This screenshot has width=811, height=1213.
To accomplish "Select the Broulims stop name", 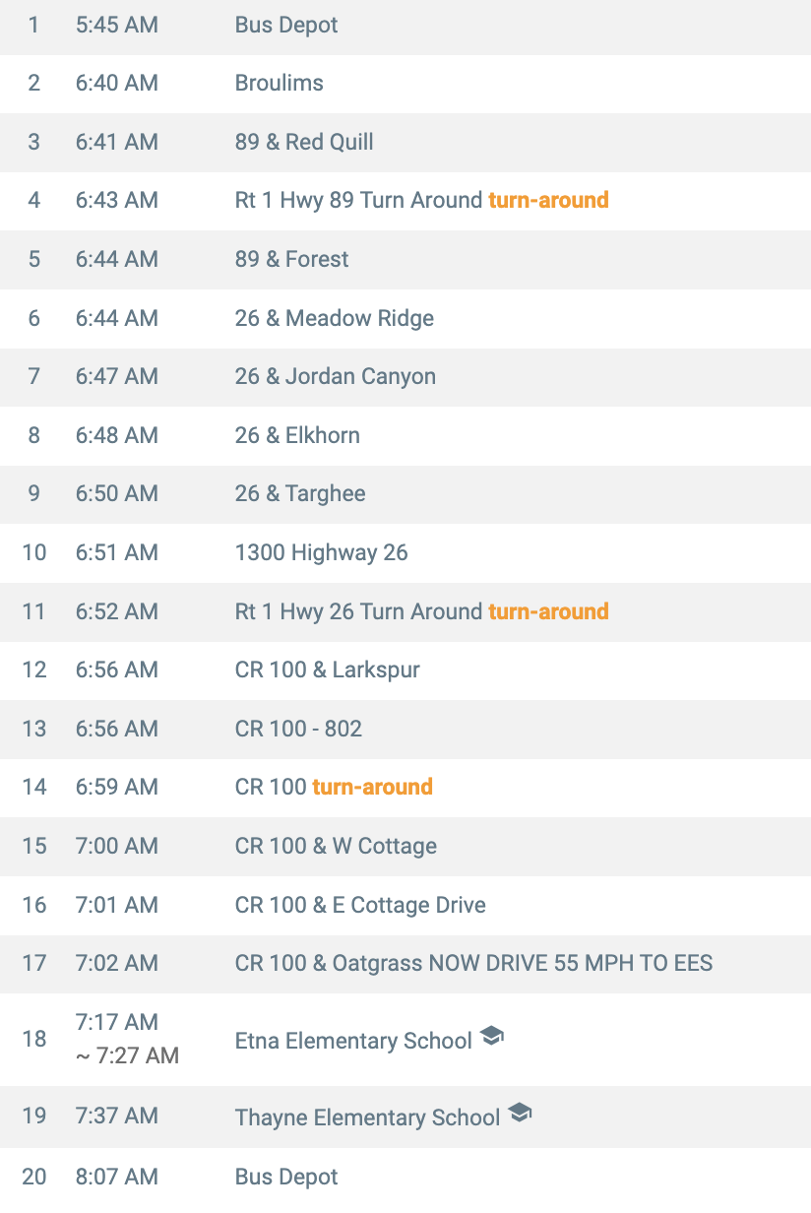I will click(279, 83).
